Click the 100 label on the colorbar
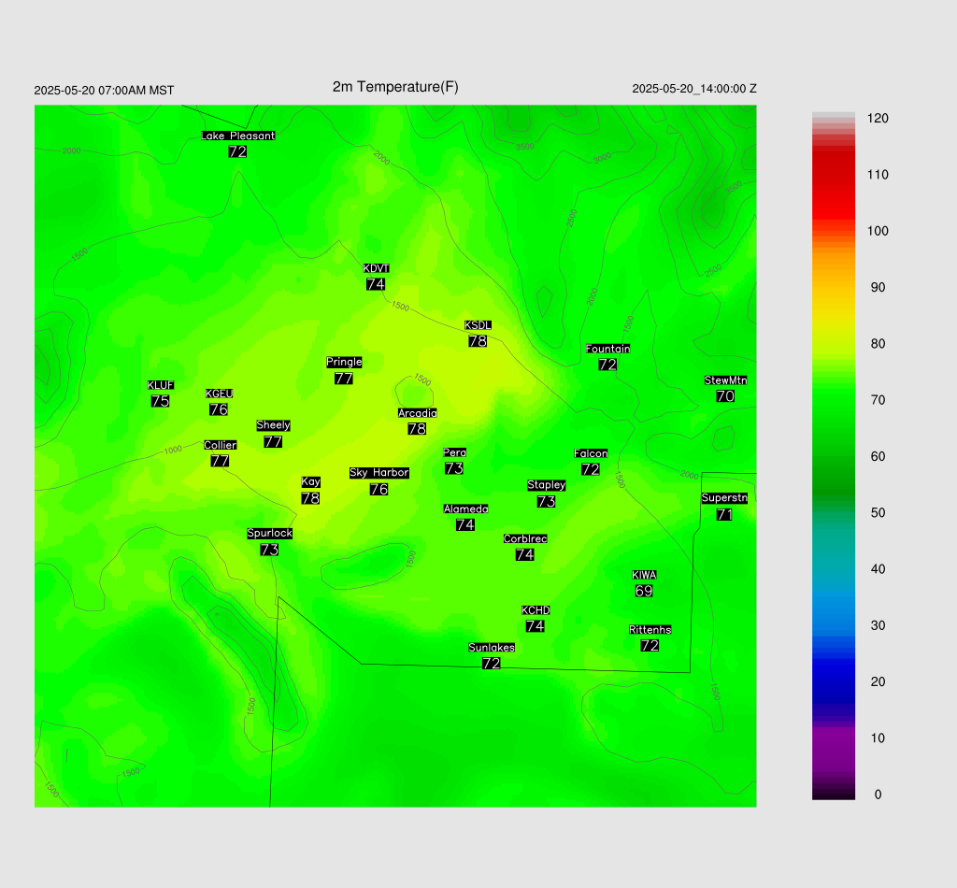 point(878,231)
